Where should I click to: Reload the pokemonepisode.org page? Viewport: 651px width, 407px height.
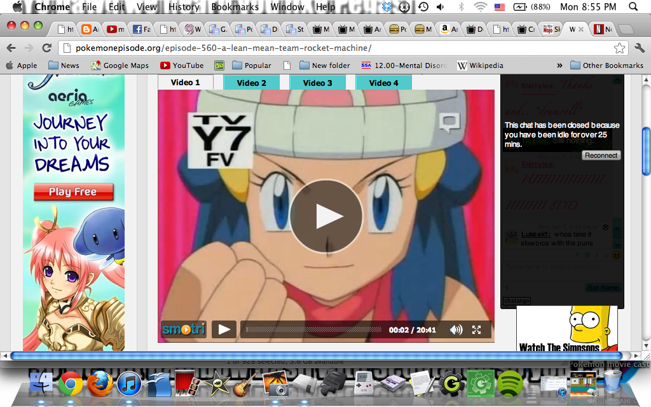click(45, 47)
